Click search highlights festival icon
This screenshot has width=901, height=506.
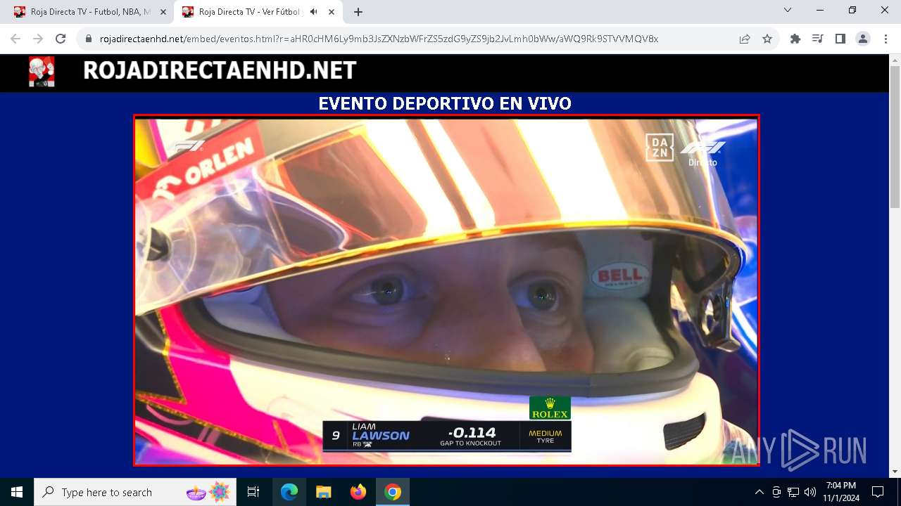click(208, 492)
